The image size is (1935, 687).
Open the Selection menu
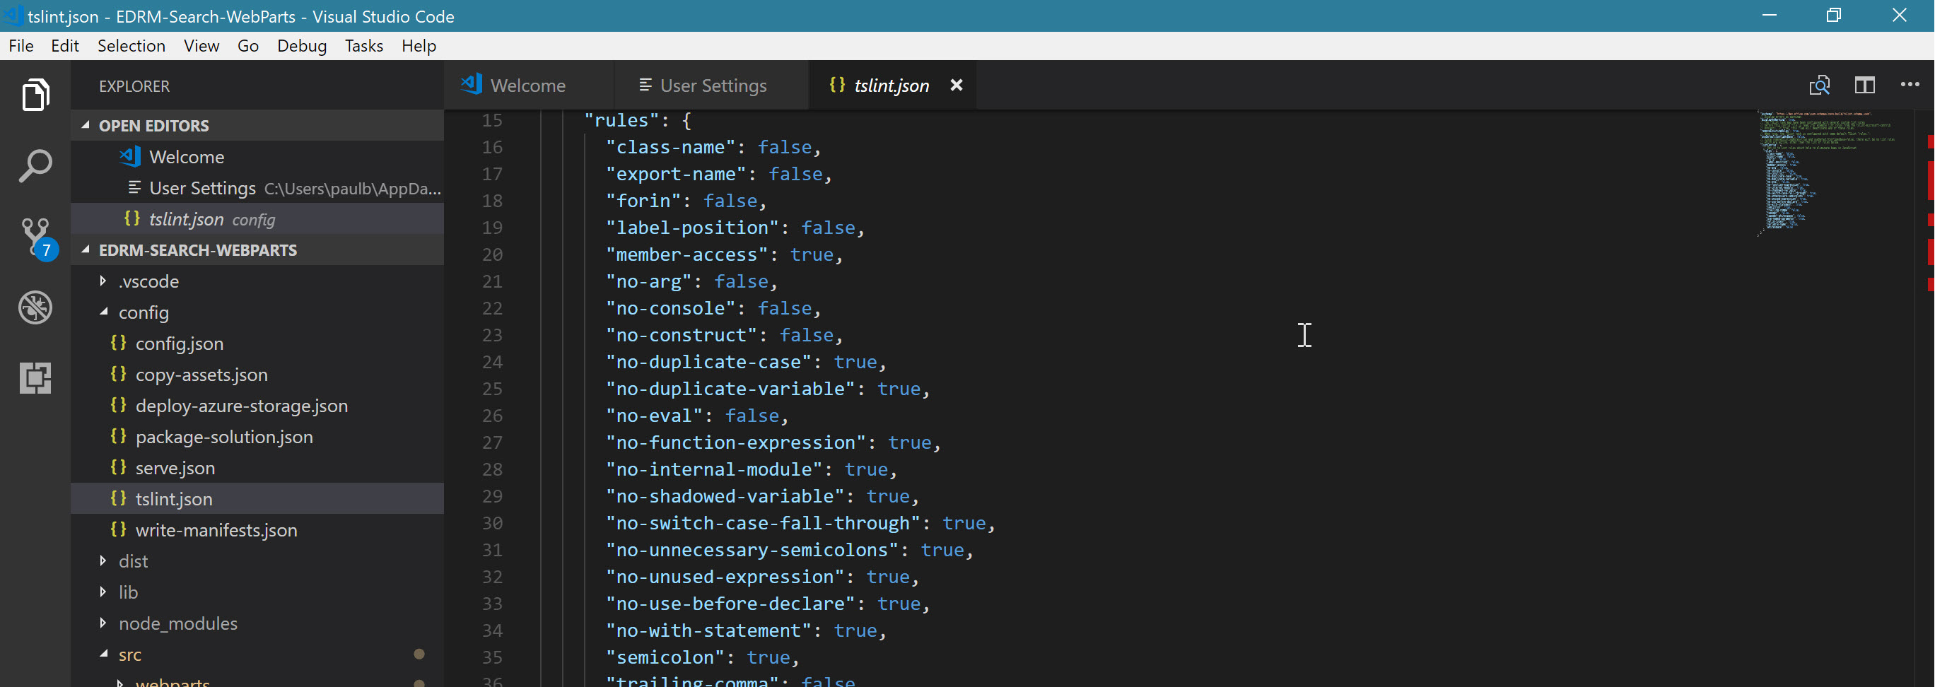click(x=131, y=46)
